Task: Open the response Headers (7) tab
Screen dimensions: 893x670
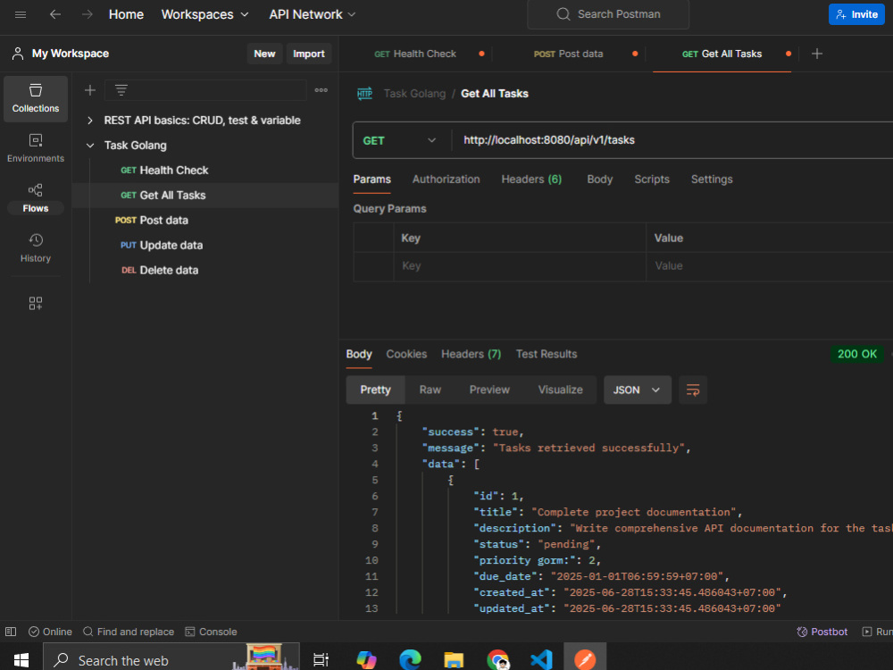Action: tap(471, 354)
